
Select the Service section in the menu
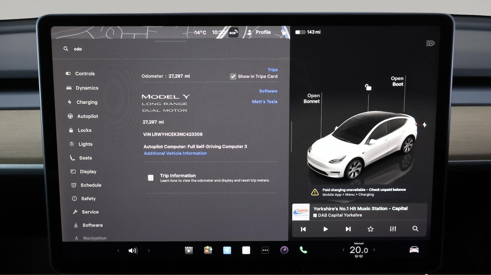tap(90, 212)
